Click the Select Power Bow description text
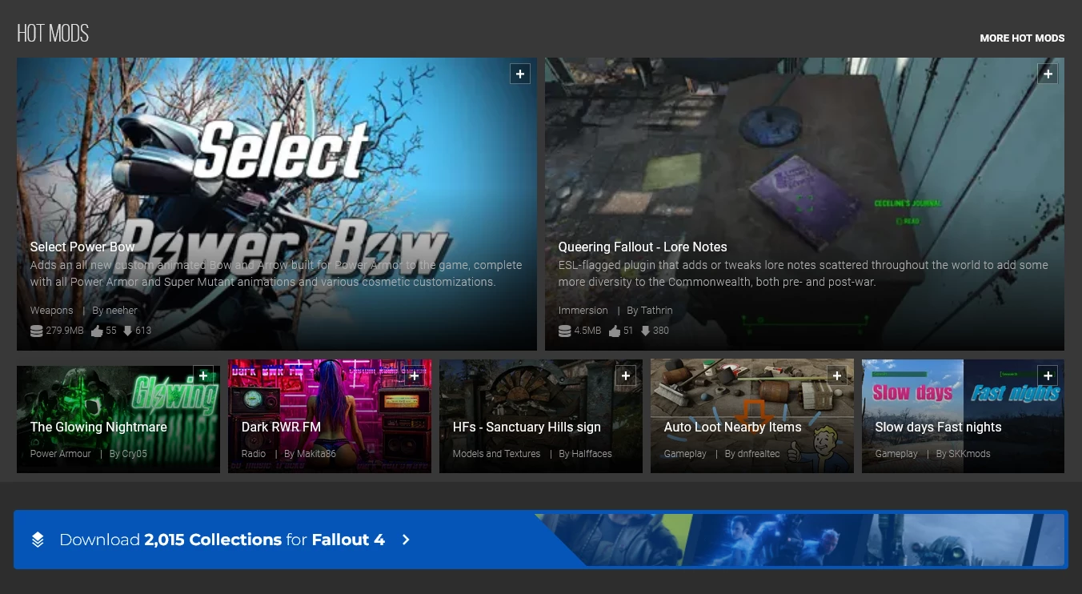Screen dimensions: 1082x594 point(276,273)
